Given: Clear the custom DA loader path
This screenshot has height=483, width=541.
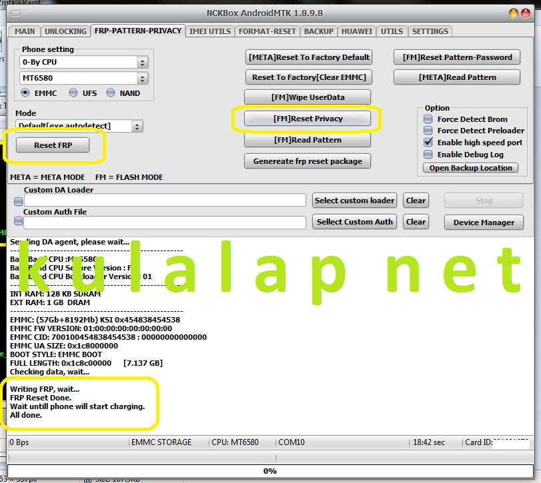Looking at the screenshot, I should tap(416, 201).
